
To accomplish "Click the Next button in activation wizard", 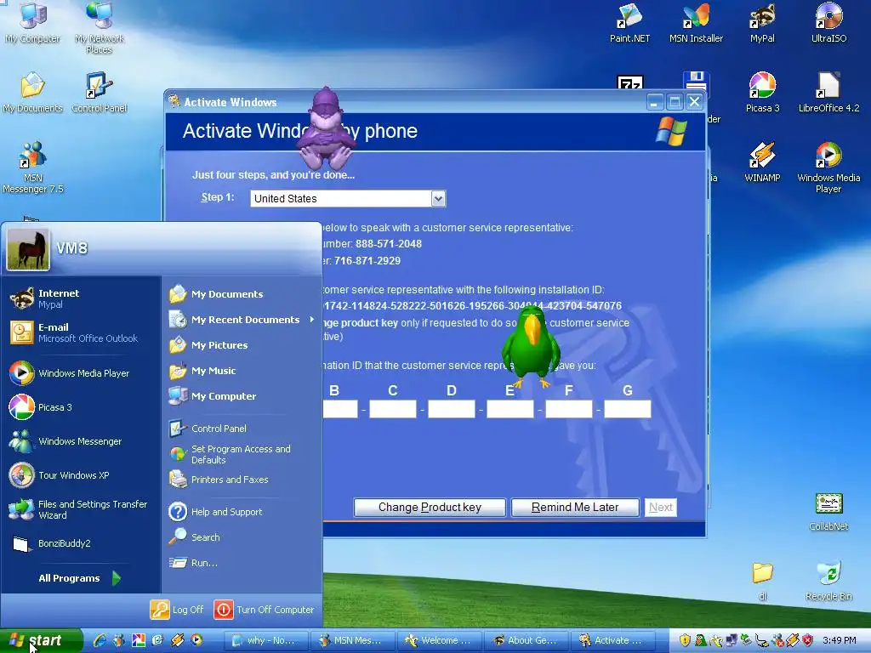I will [660, 507].
